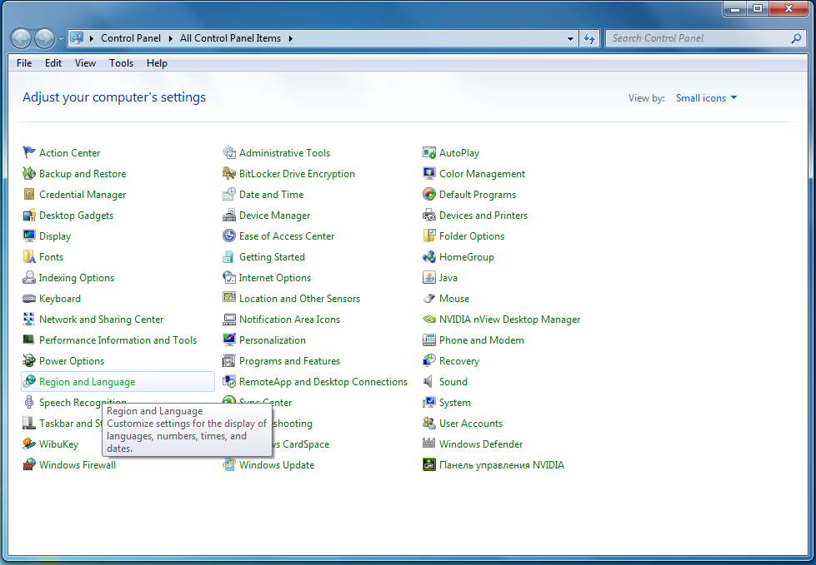The height and width of the screenshot is (565, 816).
Task: Open the Region and Language link
Action: 87,382
